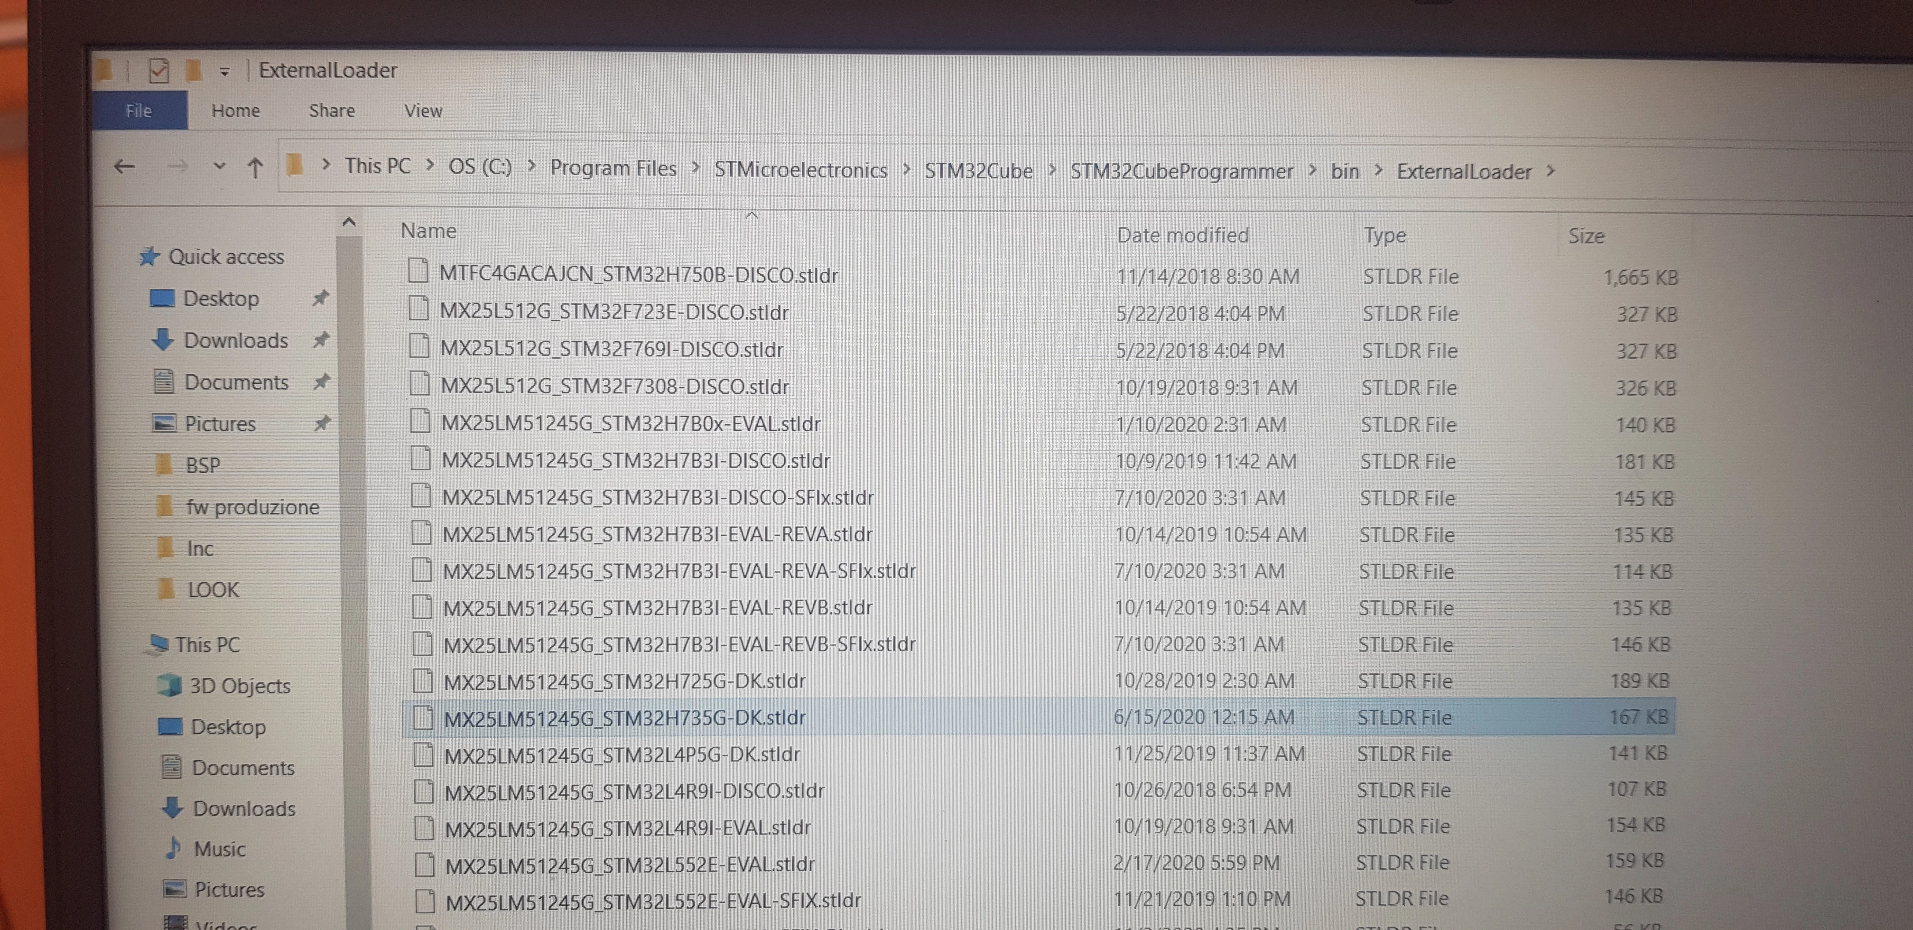Open the LOOK folder in navigation pane
Image resolution: width=1913 pixels, height=930 pixels.
coord(198,590)
